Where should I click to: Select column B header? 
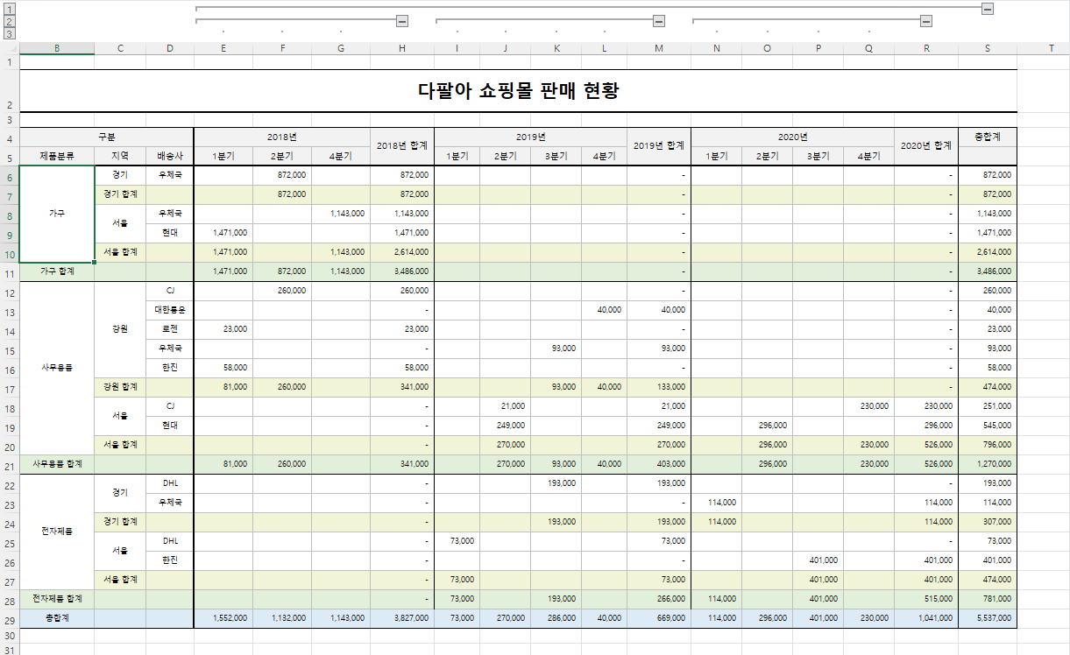click(x=57, y=48)
